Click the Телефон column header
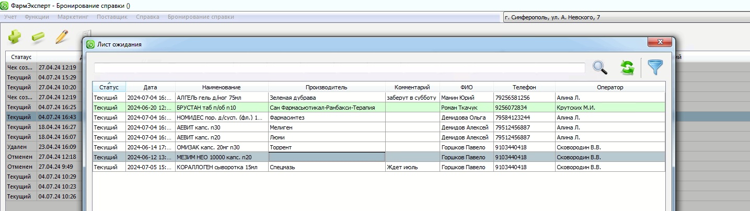750x211 pixels. click(x=524, y=87)
